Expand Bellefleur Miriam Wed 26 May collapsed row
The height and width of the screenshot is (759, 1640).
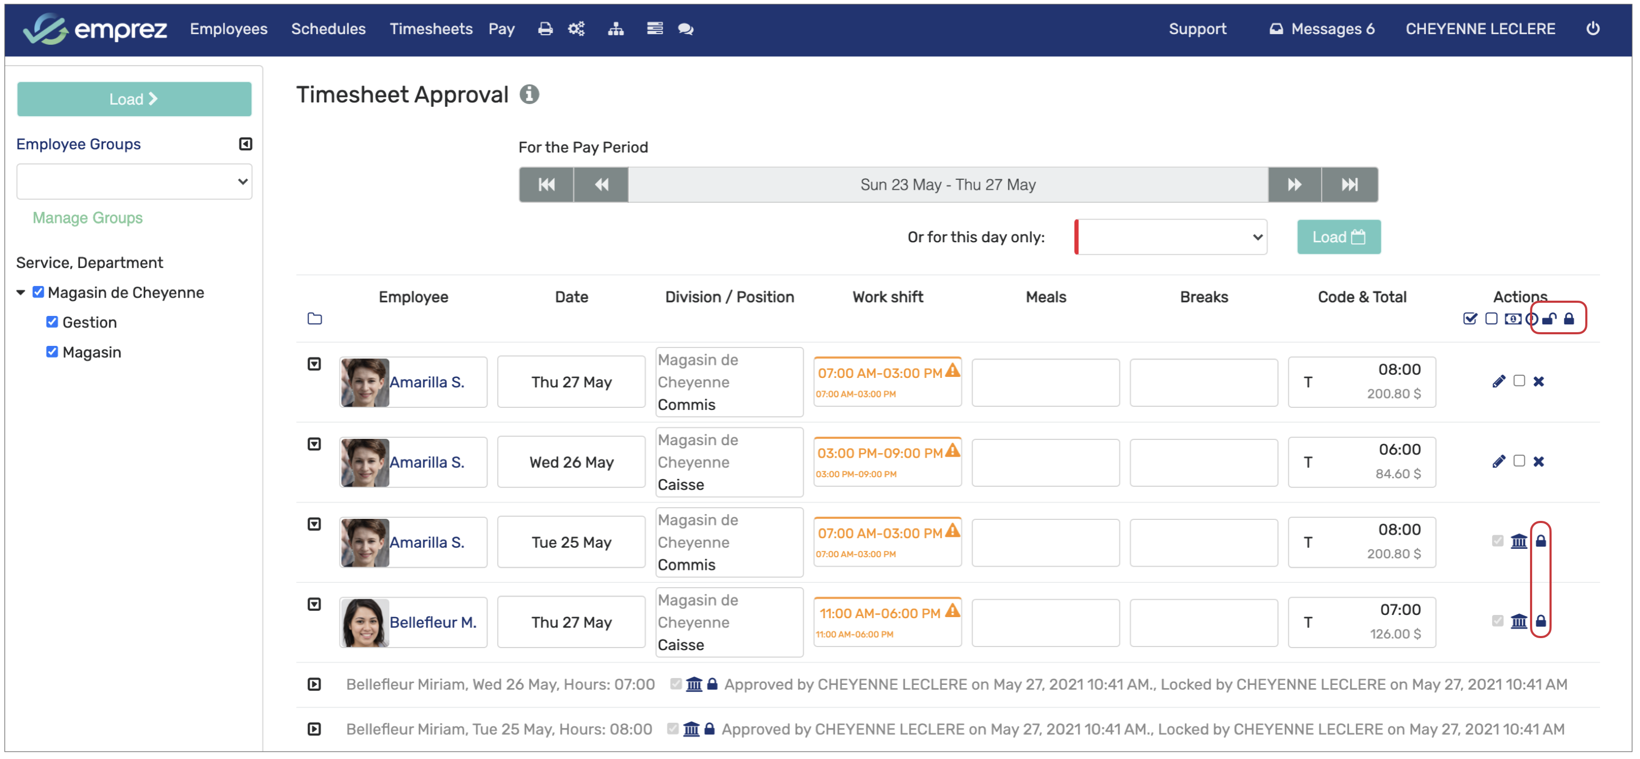click(314, 684)
